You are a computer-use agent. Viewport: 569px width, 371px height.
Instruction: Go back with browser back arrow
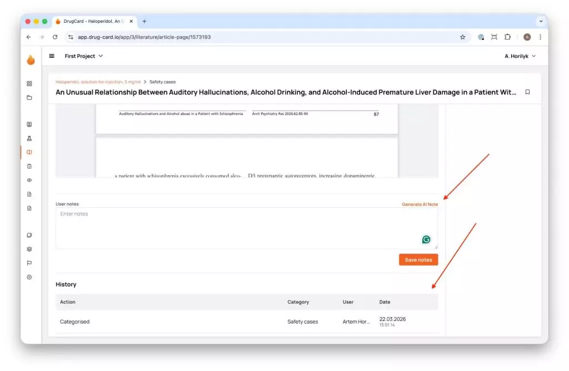point(29,37)
